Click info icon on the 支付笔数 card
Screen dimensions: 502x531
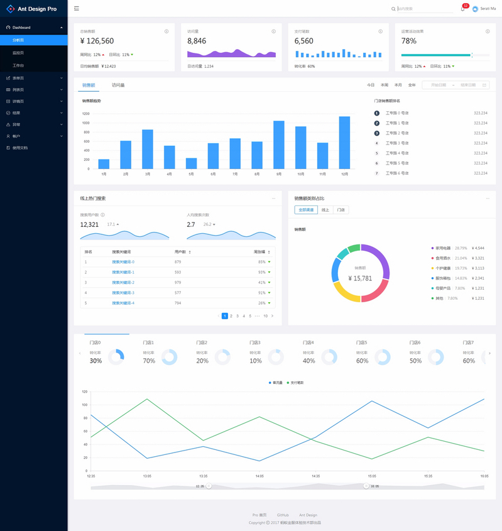381,31
